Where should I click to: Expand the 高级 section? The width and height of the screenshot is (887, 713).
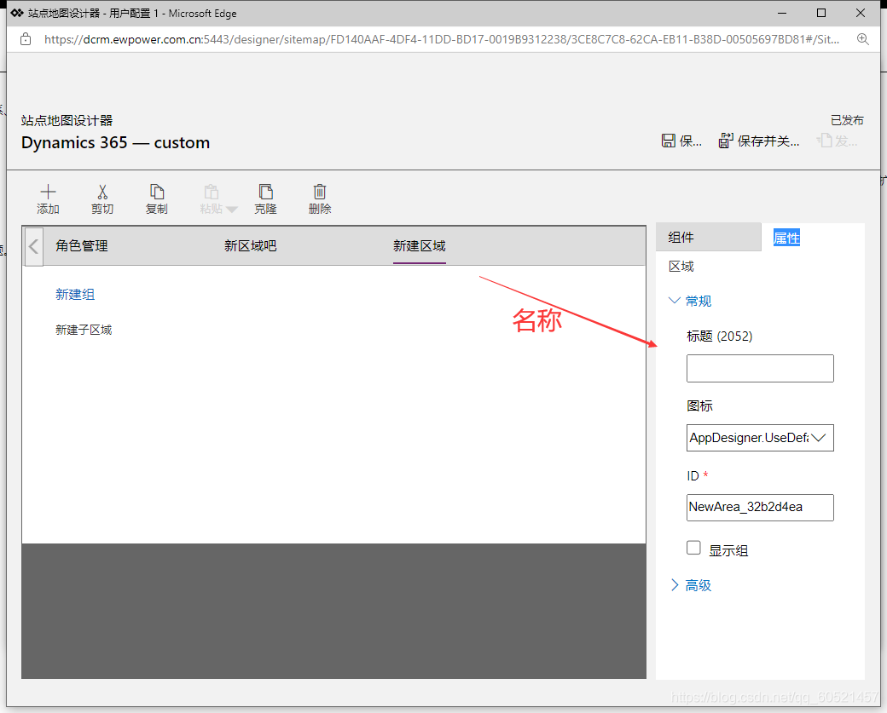[690, 585]
